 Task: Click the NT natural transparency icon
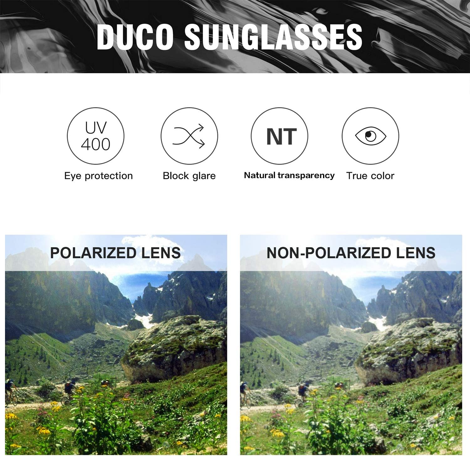point(279,136)
